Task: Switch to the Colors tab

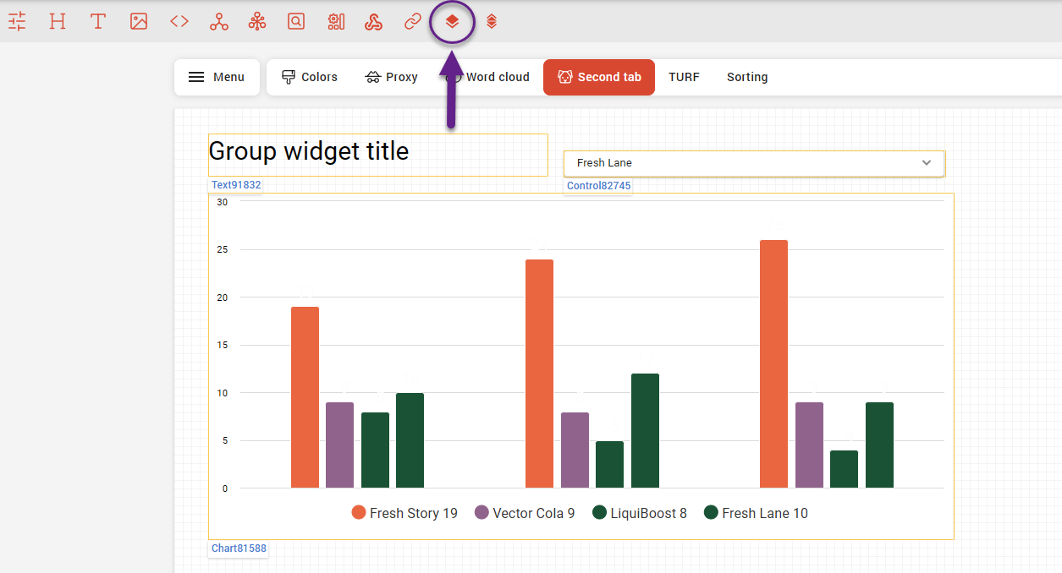Action: (310, 77)
